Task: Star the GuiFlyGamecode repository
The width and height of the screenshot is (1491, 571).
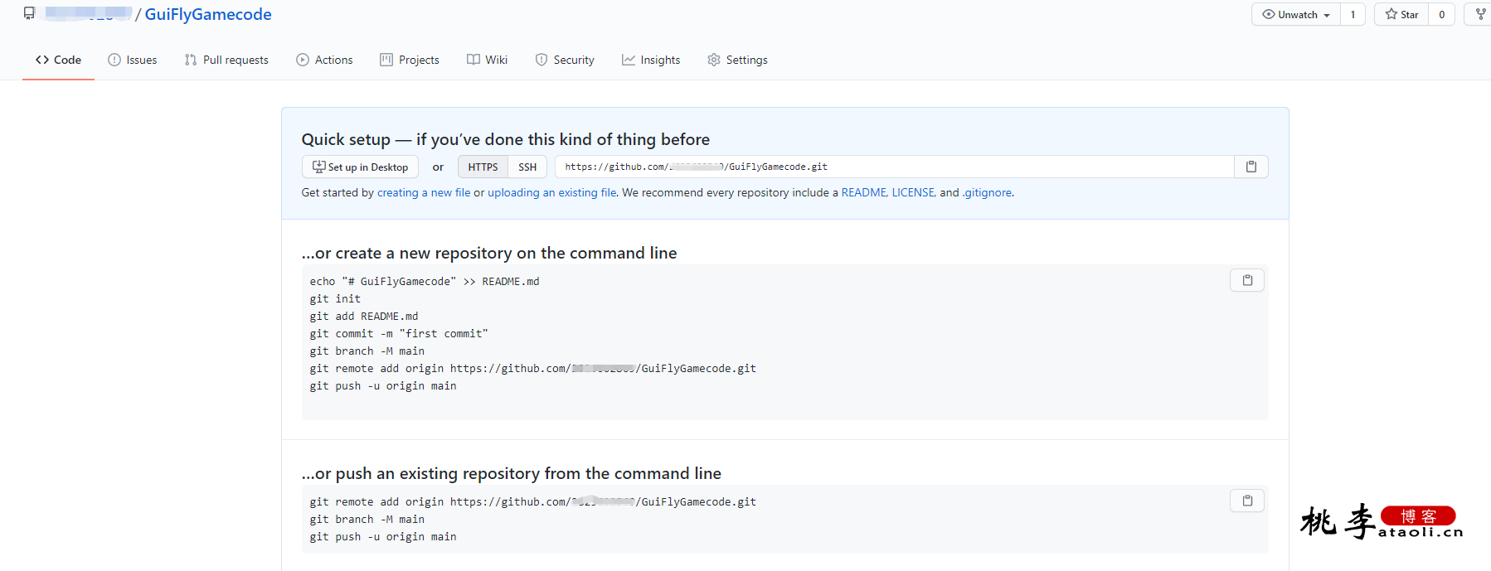Action: click(x=1401, y=14)
